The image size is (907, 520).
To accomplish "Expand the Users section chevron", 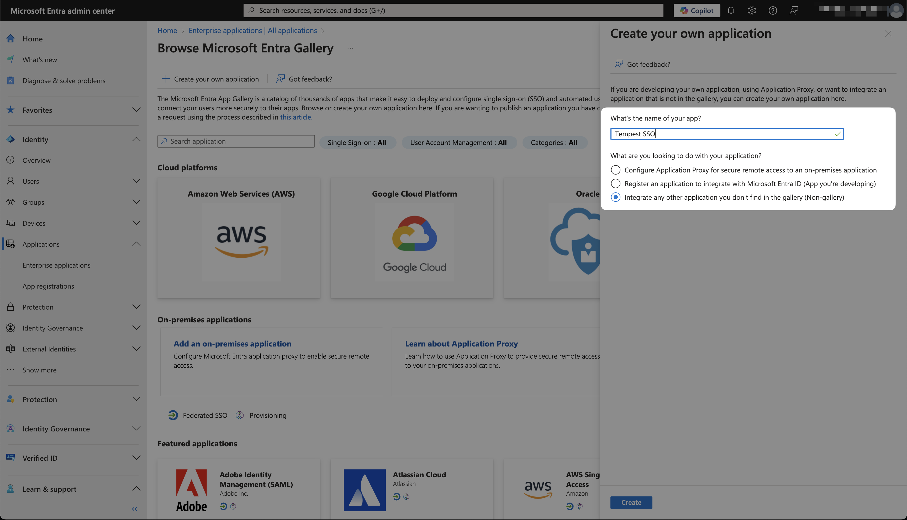I will (x=136, y=181).
